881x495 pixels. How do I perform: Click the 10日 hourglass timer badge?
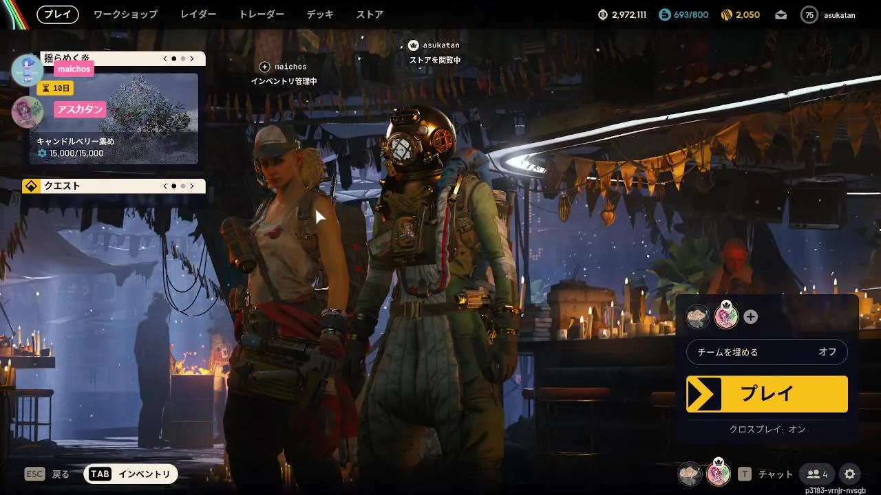[x=55, y=88]
